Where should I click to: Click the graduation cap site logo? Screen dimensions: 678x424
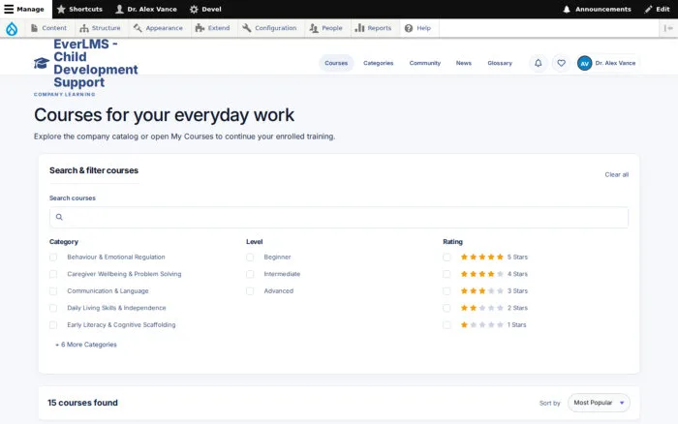click(x=42, y=63)
